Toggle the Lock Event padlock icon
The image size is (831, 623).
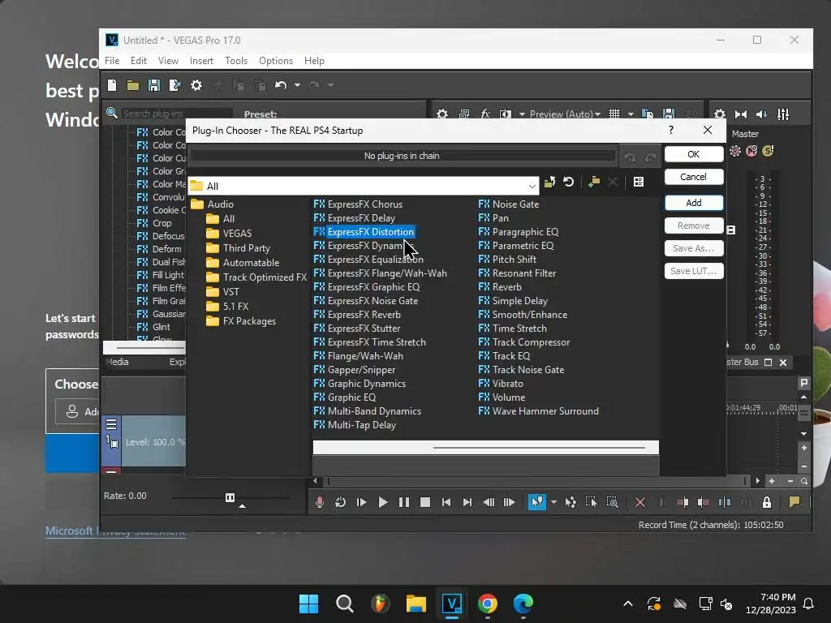pos(766,501)
